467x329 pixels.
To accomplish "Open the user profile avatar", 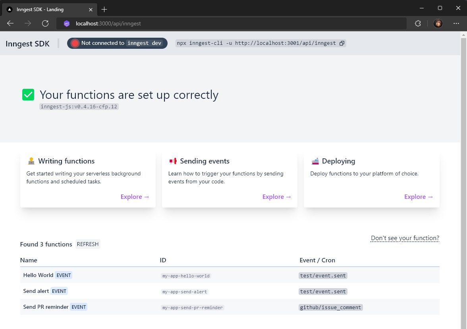I will point(438,23).
